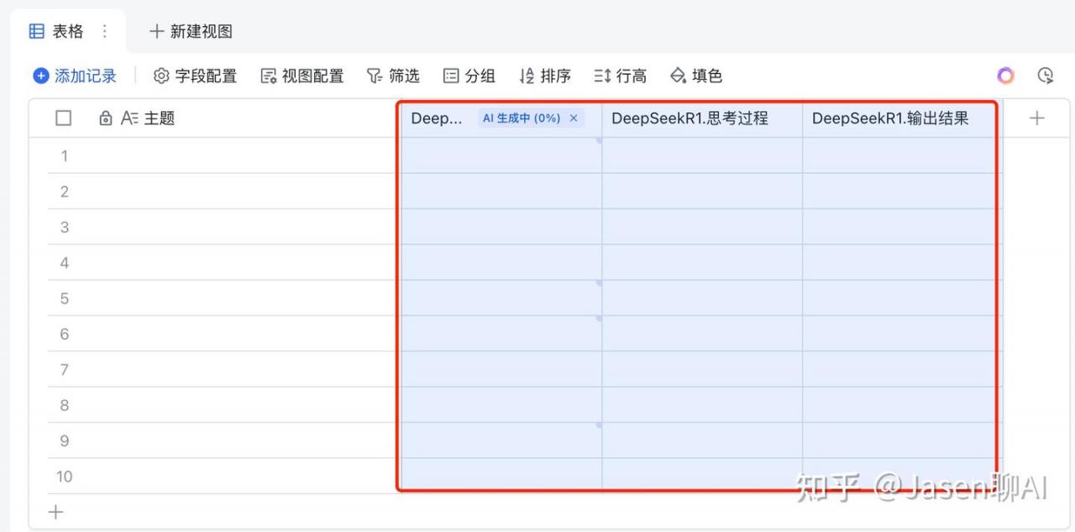Viewport: 1075px width, 532px height.
Task: Select row number 6
Action: click(x=64, y=334)
